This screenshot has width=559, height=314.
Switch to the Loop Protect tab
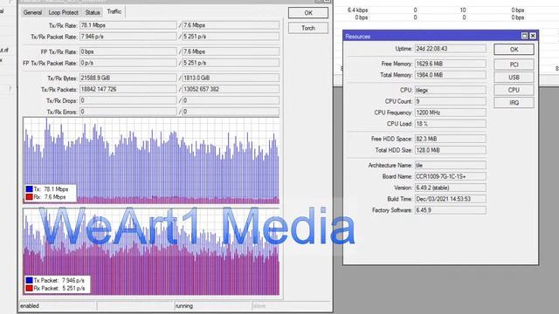pyautogui.click(x=63, y=12)
